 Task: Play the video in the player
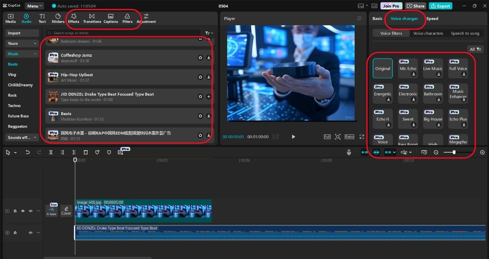293,137
